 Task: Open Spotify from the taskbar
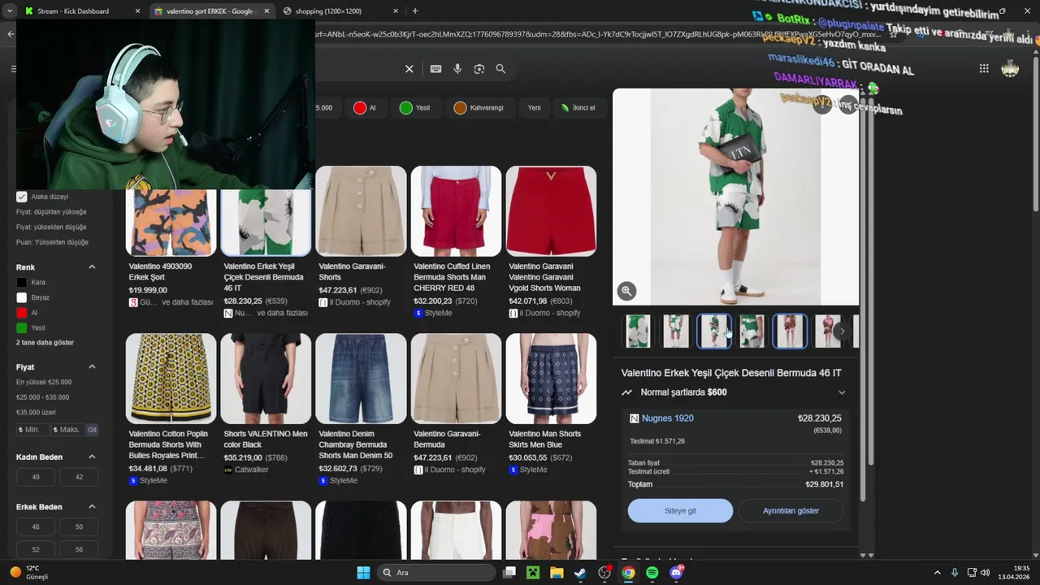[652, 572]
